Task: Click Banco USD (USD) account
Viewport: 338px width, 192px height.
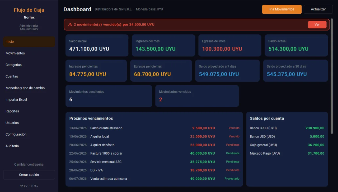Action: pos(287,136)
